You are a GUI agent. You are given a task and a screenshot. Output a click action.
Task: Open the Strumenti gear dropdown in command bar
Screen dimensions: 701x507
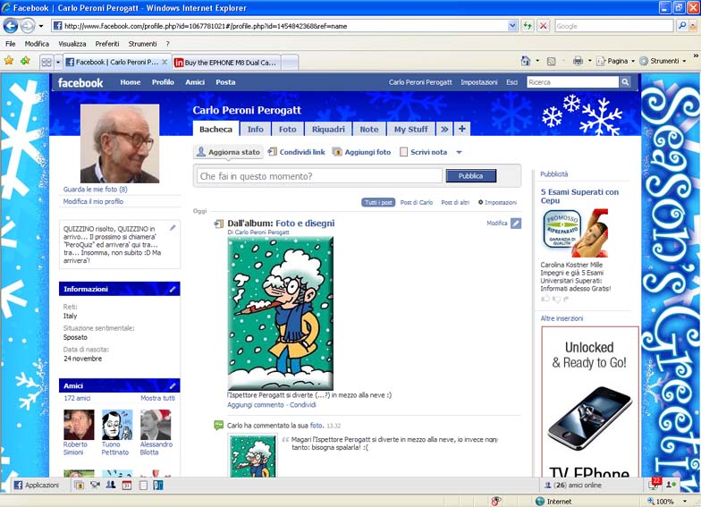tap(663, 61)
